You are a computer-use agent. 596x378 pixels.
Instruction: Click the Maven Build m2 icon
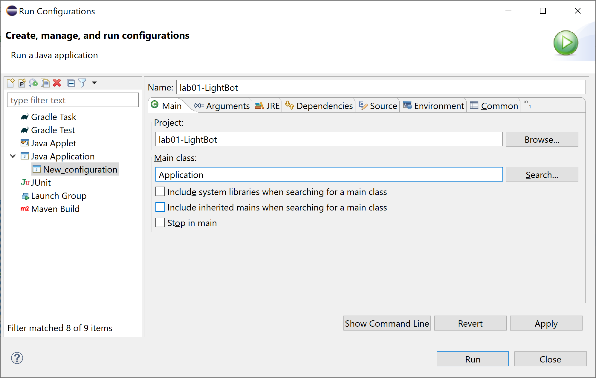(25, 209)
